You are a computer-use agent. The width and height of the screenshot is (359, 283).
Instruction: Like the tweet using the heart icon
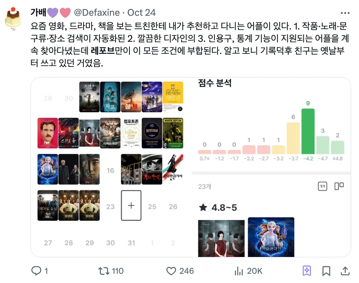pyautogui.click(x=171, y=271)
